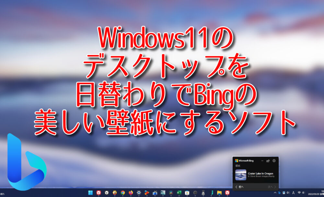Click the Bing icon in system tray

[x=279, y=193]
